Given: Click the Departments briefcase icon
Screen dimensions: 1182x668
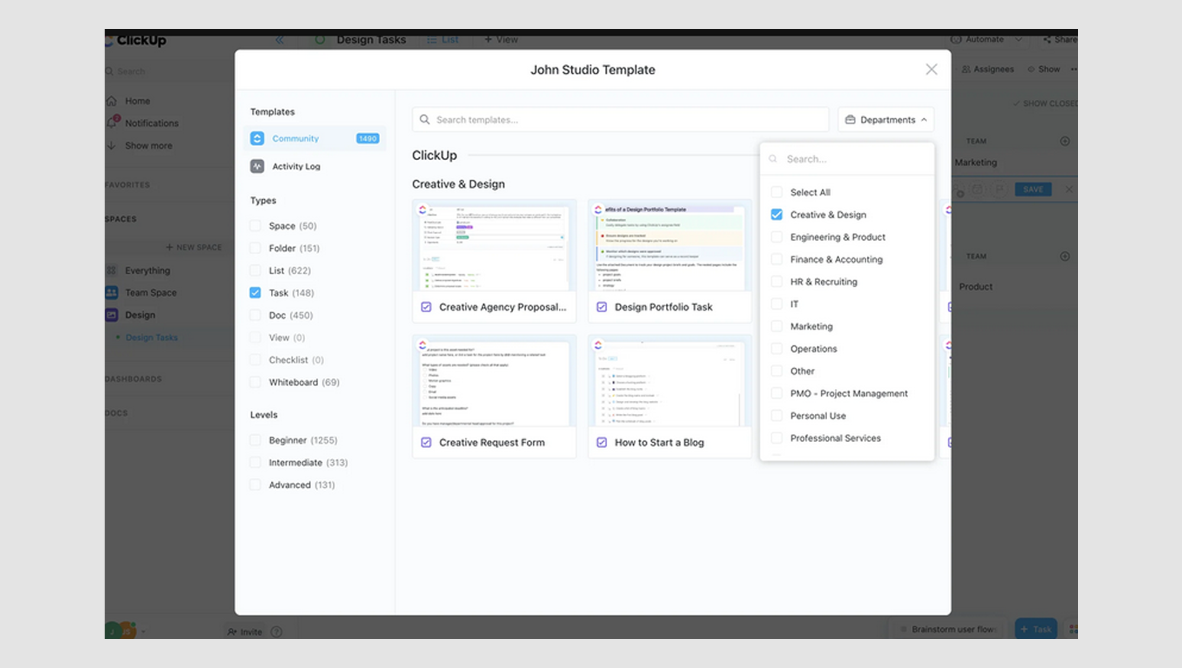Looking at the screenshot, I should (850, 119).
